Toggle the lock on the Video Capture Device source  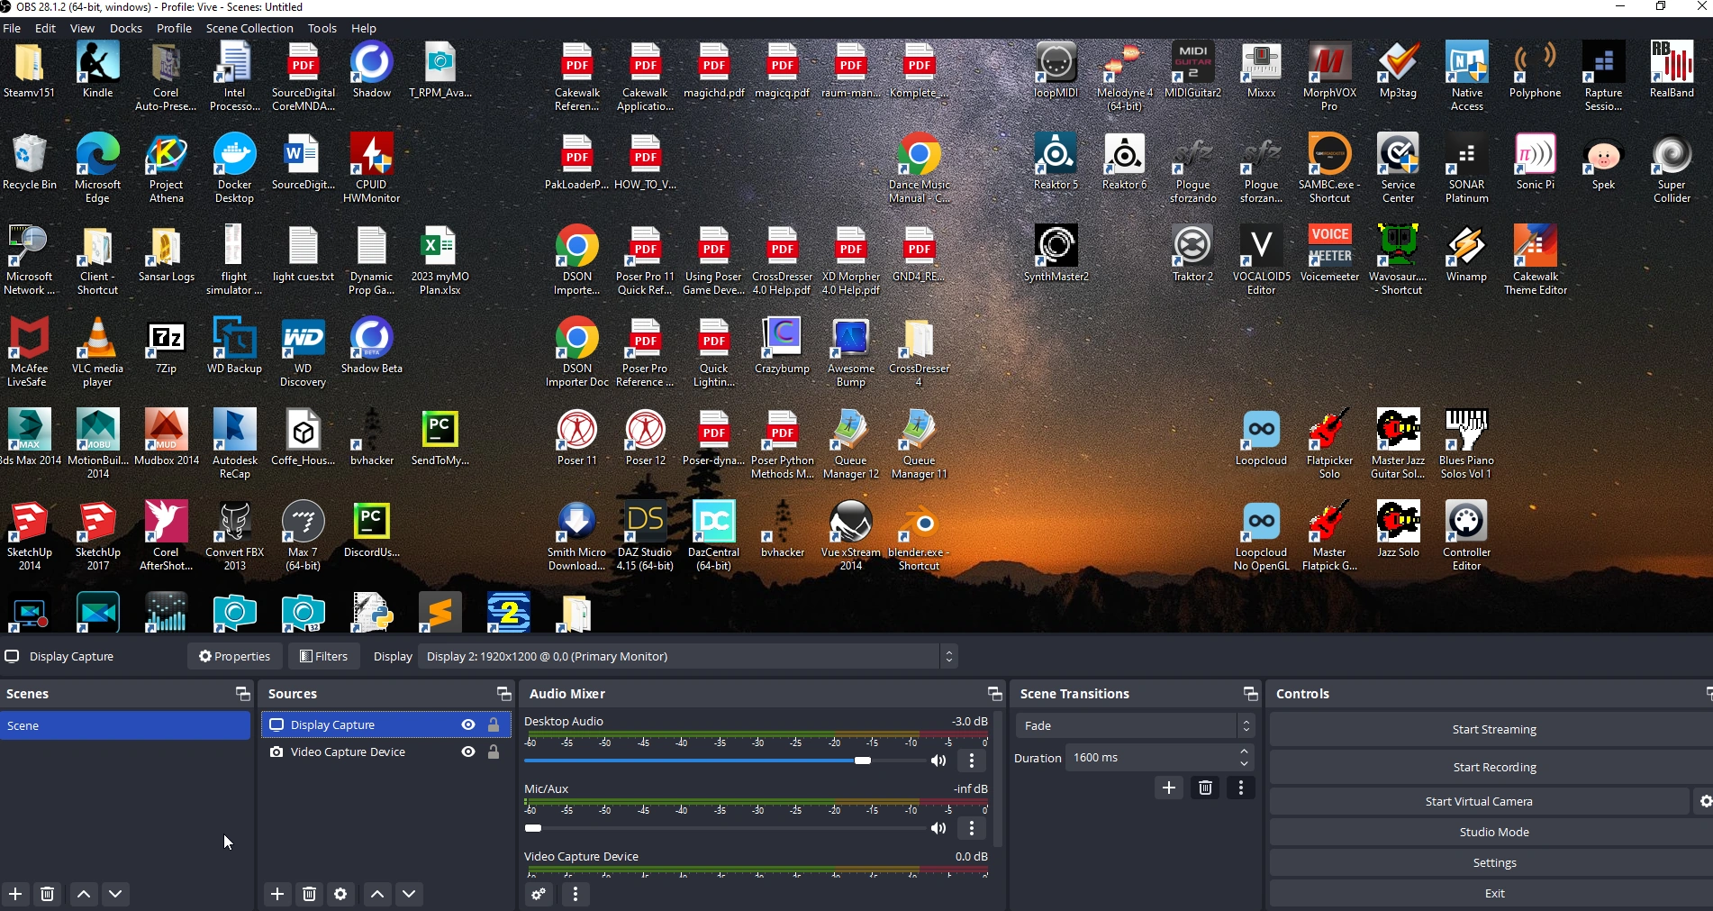tap(494, 752)
